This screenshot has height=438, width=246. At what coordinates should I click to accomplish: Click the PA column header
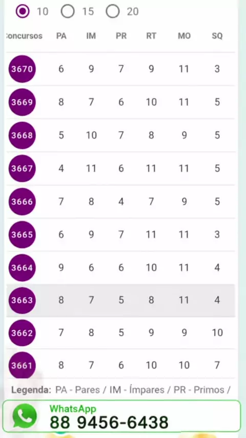(x=61, y=36)
